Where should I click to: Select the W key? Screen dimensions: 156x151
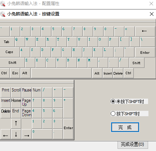coord(31,42)
